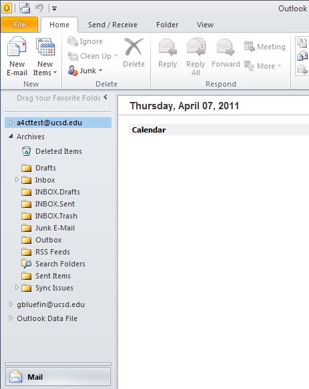Switch to the Send / Receive tab

tap(113, 25)
